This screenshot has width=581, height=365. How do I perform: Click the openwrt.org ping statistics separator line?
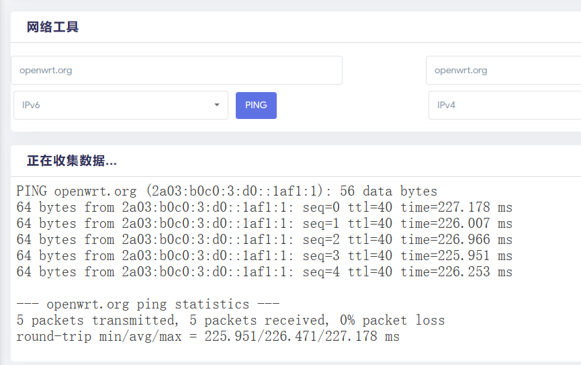coord(148,304)
